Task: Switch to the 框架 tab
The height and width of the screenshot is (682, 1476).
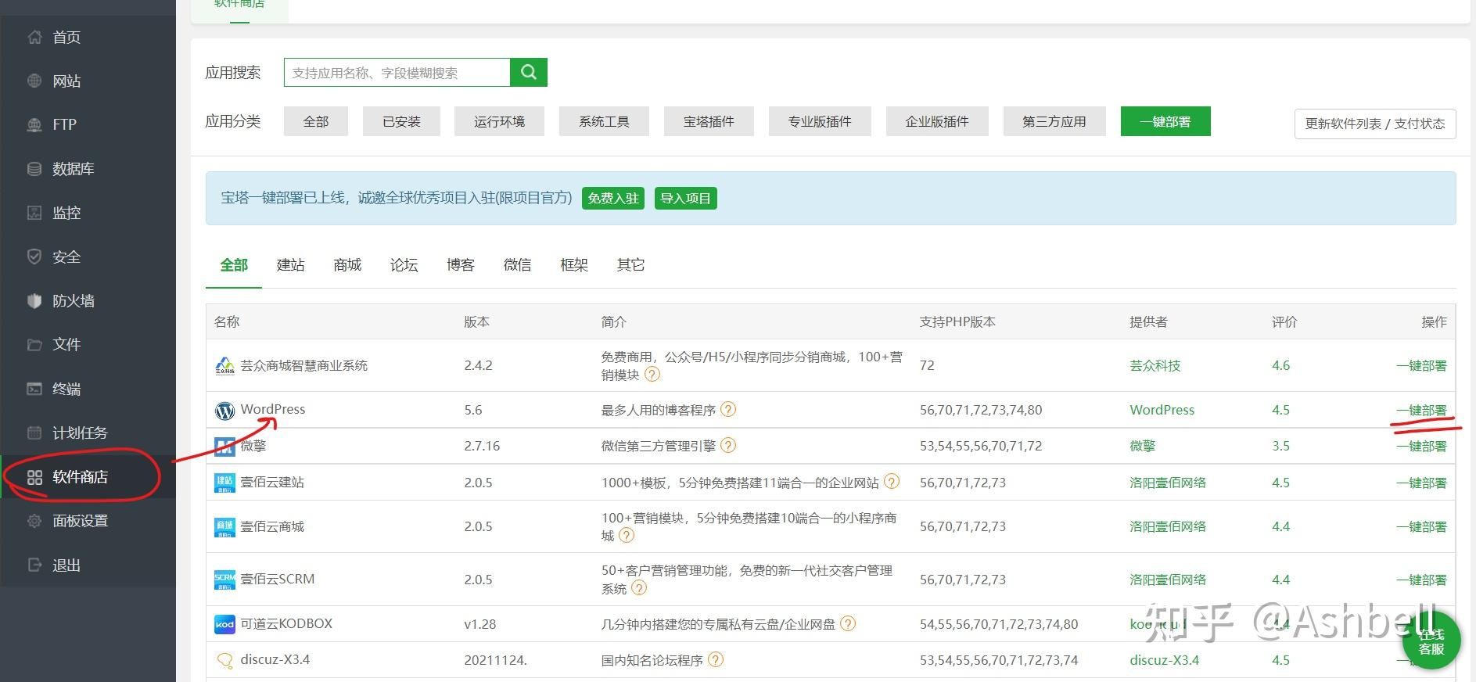Action: pos(574,265)
